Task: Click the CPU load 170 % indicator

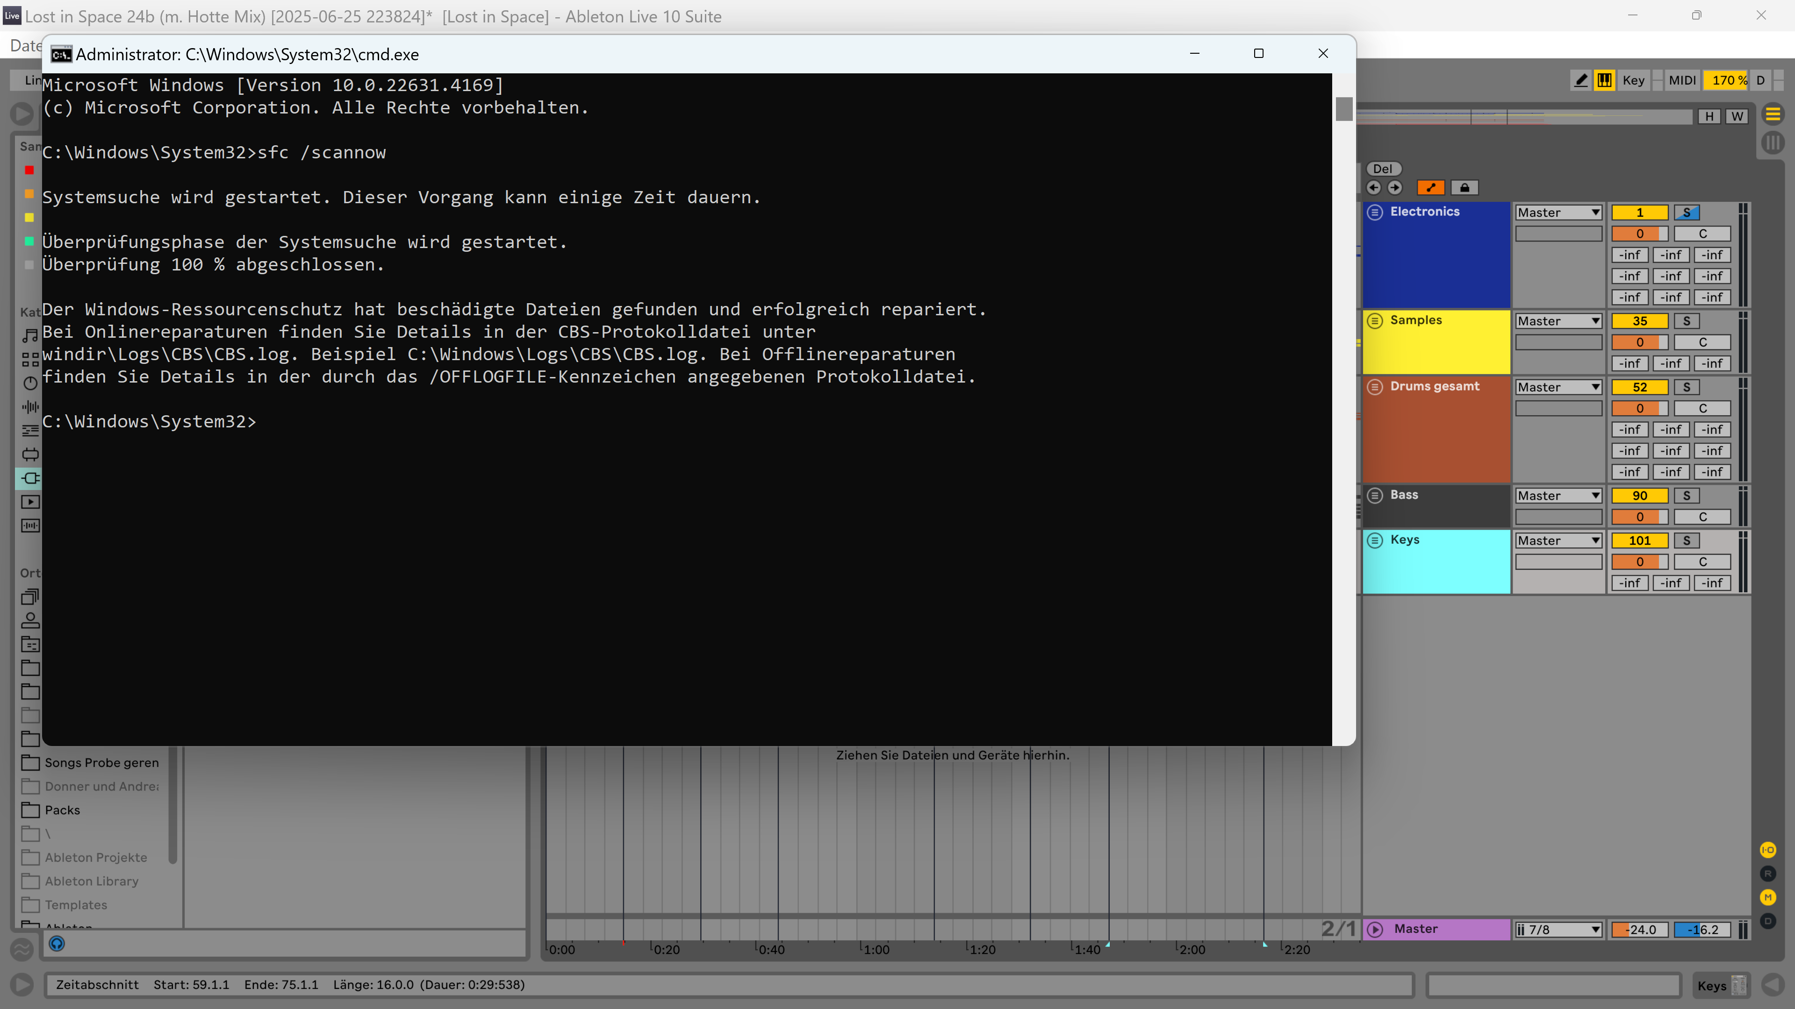Action: (x=1725, y=80)
